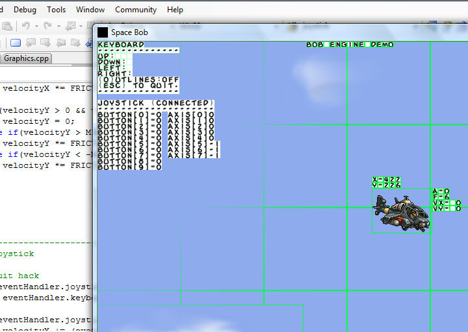
Task: Toggle a bookmark with the blue rectangle icon
Action: click(x=16, y=43)
